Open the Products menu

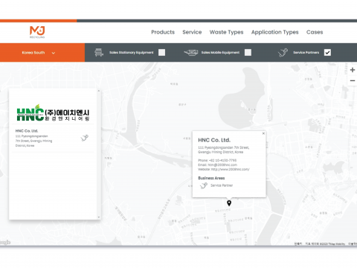click(163, 32)
